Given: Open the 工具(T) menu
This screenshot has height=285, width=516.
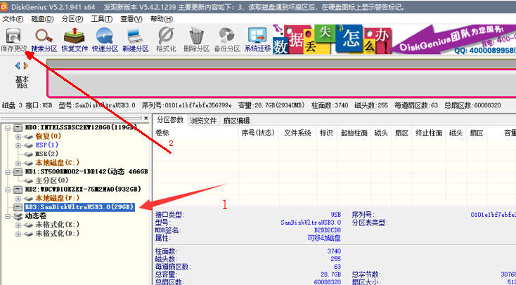Looking at the screenshot, I should [102, 19].
